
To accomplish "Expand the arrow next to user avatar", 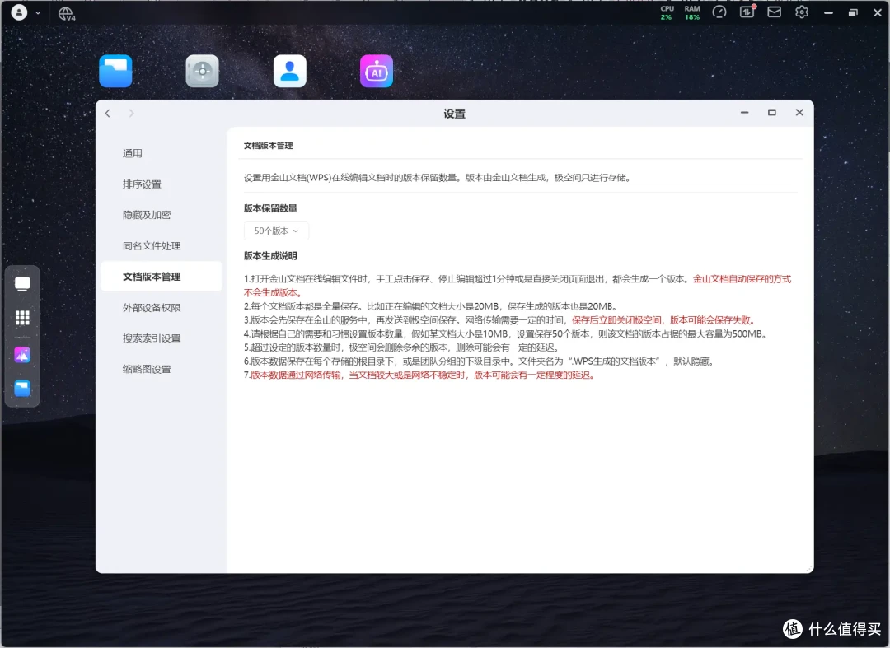I will [38, 12].
